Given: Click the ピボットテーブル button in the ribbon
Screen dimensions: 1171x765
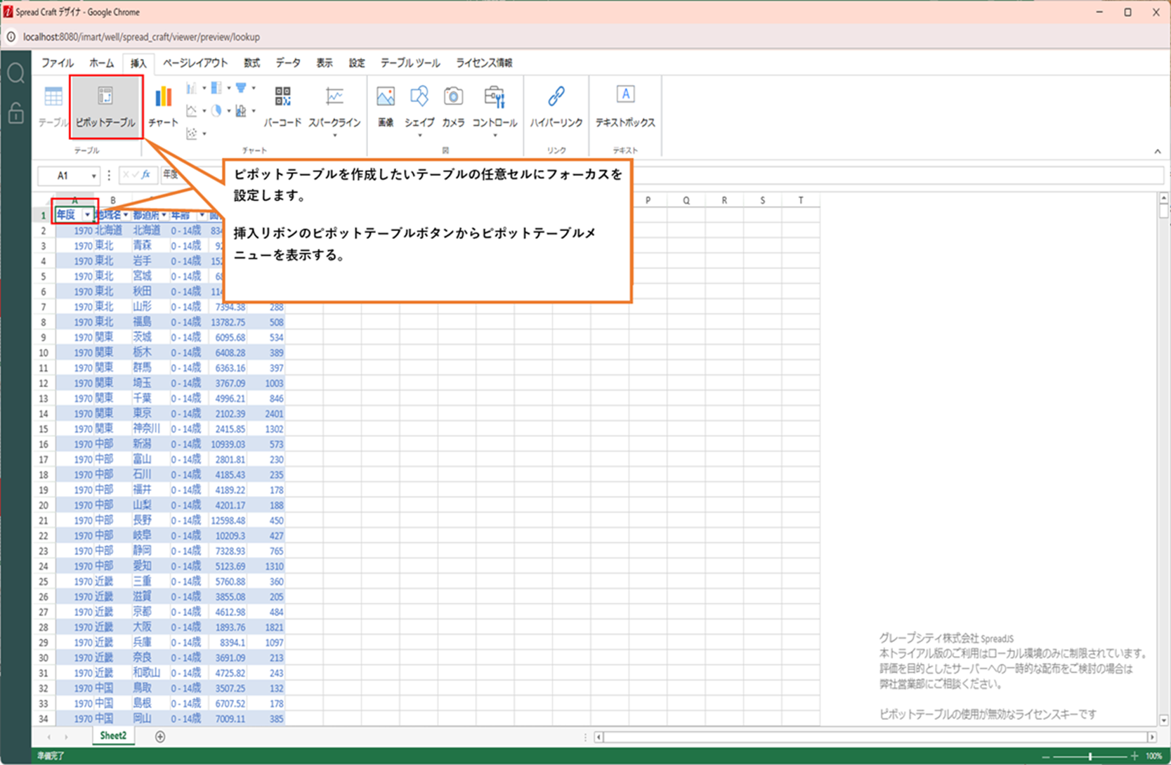Looking at the screenshot, I should click(x=105, y=105).
